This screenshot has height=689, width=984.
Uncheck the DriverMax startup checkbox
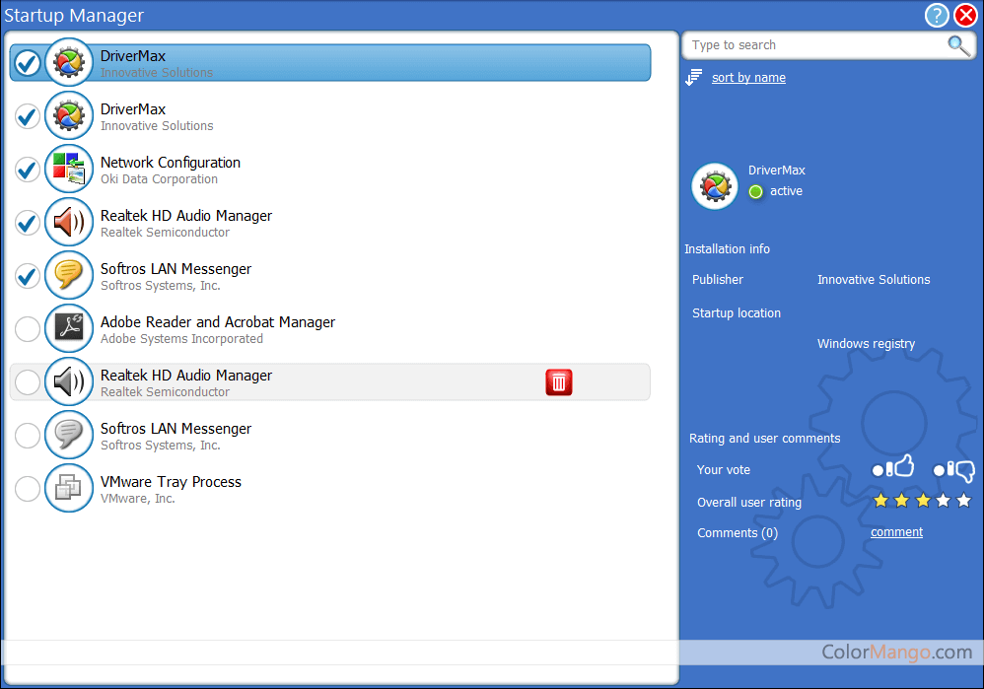point(27,61)
